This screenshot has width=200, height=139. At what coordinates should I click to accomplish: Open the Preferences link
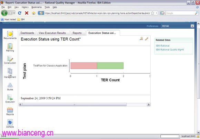coord(152,26)
